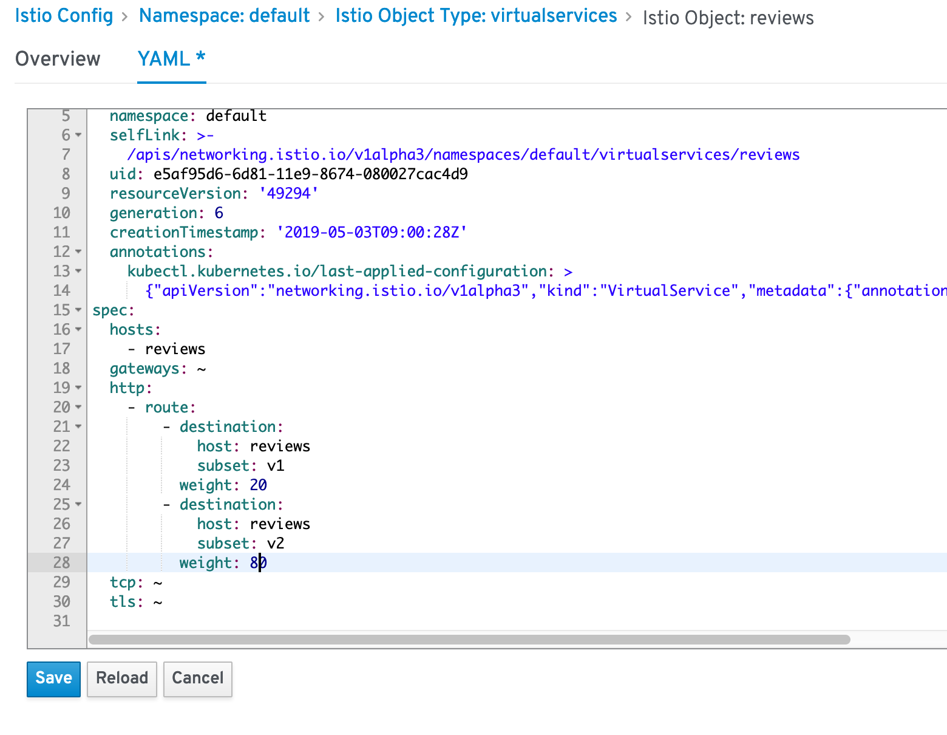Save the YAML changes

pos(53,679)
